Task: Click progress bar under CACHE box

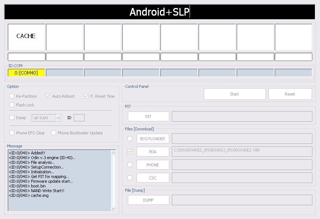Action: click(x=26, y=57)
